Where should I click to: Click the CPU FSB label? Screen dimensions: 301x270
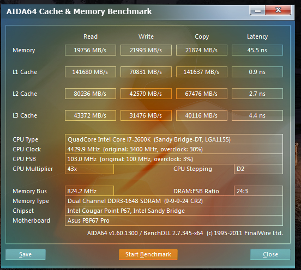24,159
